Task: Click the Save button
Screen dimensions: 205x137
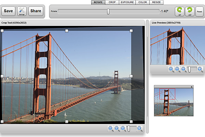Action: coord(9,11)
